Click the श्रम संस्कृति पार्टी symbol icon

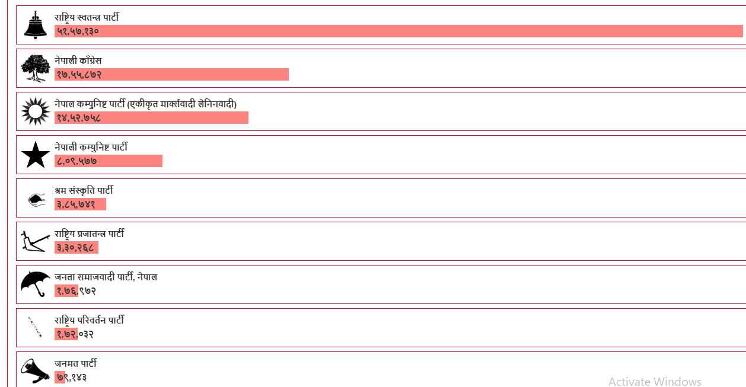pos(36,199)
